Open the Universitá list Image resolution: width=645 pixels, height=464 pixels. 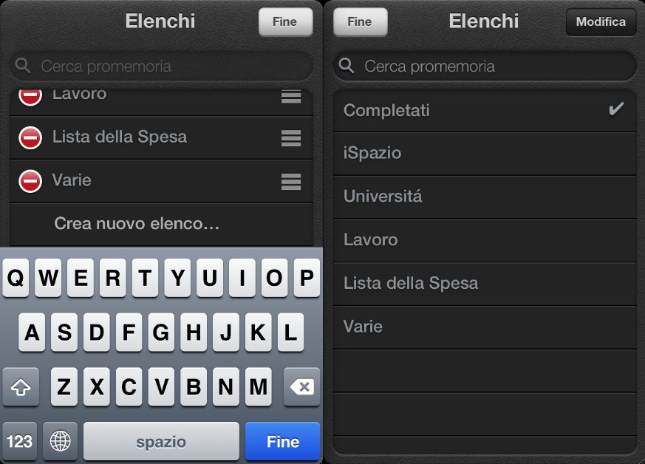click(484, 197)
